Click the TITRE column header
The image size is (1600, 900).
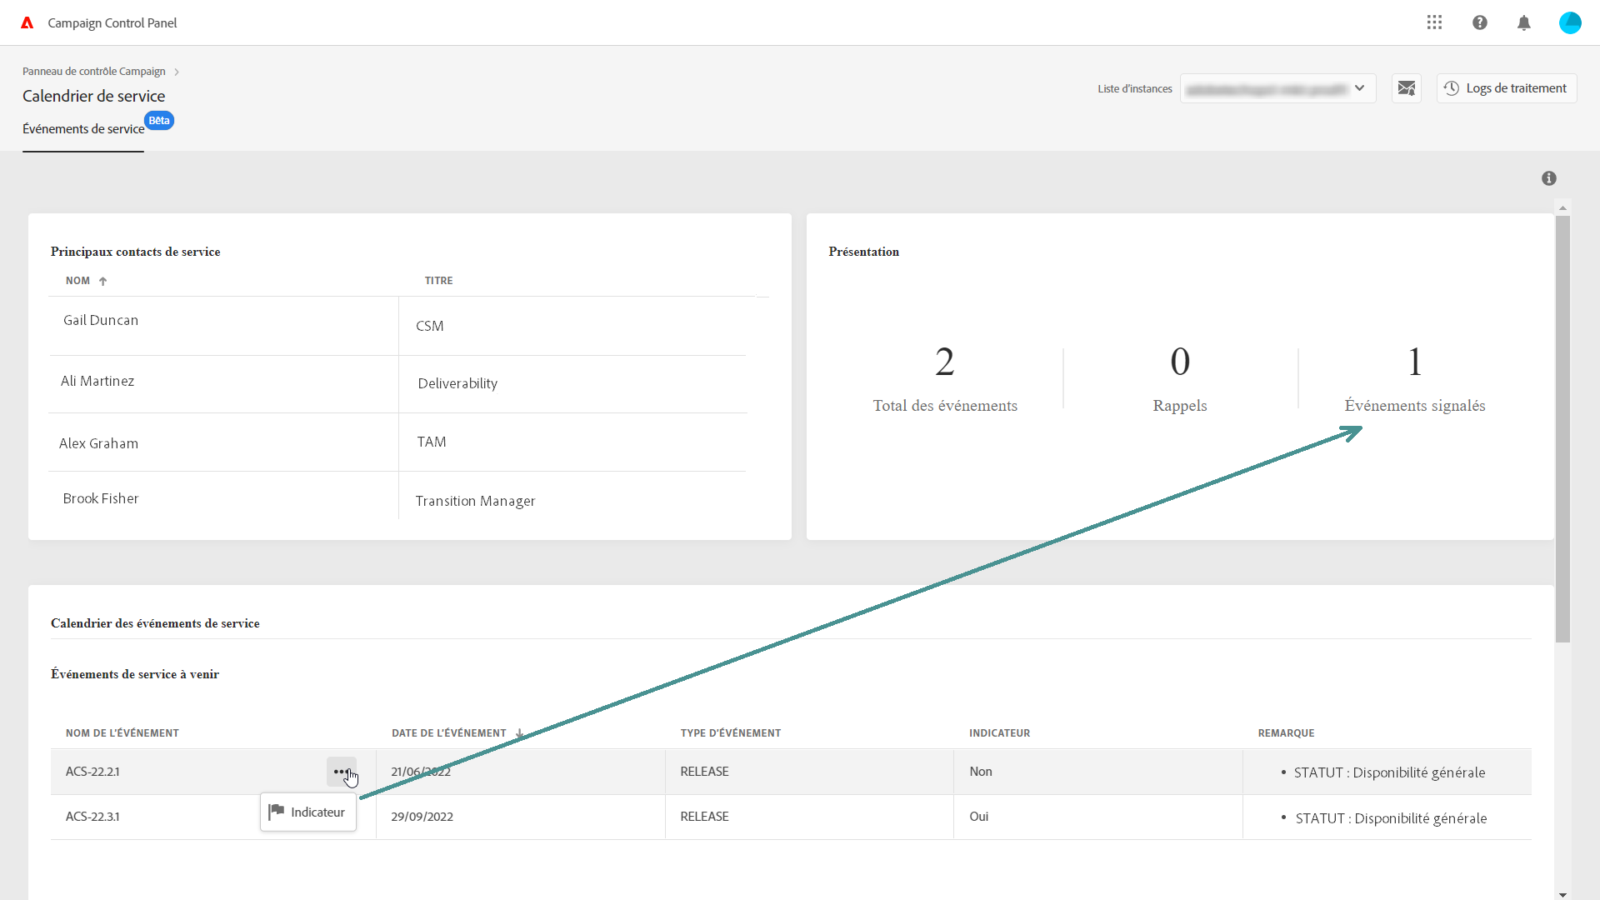pyautogui.click(x=439, y=281)
